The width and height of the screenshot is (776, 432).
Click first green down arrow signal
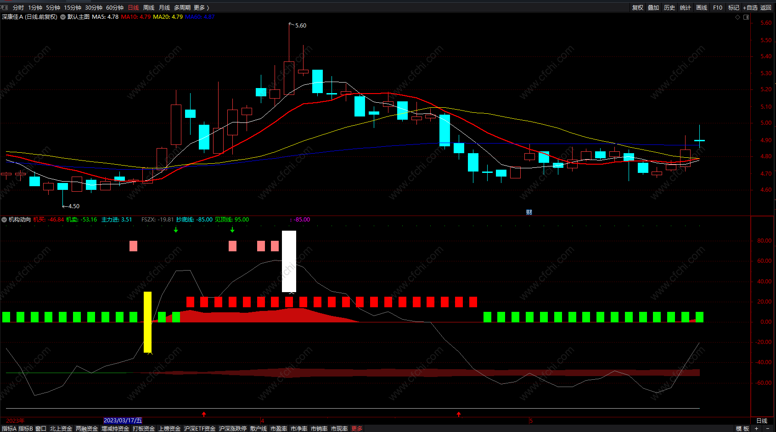pos(176,229)
